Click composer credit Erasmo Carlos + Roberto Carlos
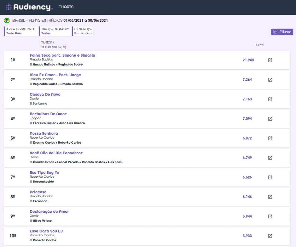Screen dimensions: 296x247 tap(55, 143)
